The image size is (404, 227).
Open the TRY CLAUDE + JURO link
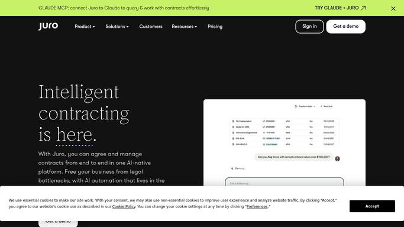[x=340, y=8]
